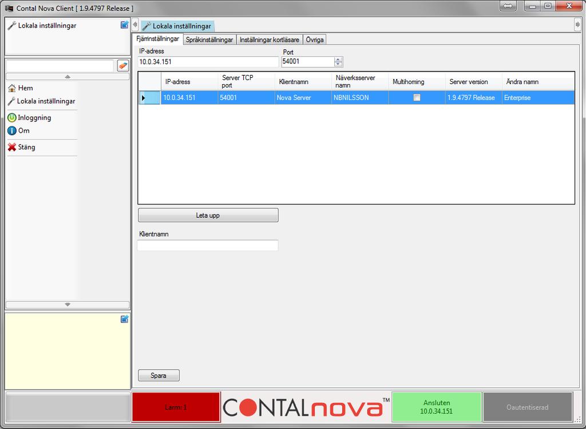The width and height of the screenshot is (586, 429).
Task: Open Inloggning from the side menu
Action: [34, 118]
